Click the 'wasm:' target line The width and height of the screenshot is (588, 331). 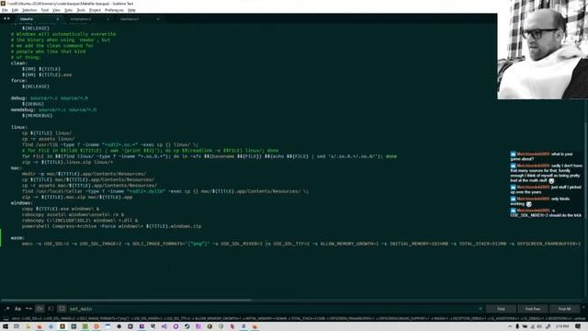click(17, 238)
